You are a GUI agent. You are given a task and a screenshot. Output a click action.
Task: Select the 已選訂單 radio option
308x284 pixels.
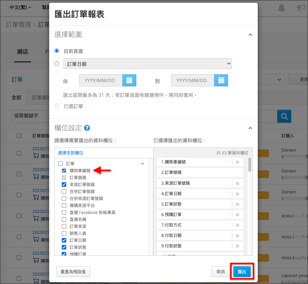click(57, 106)
